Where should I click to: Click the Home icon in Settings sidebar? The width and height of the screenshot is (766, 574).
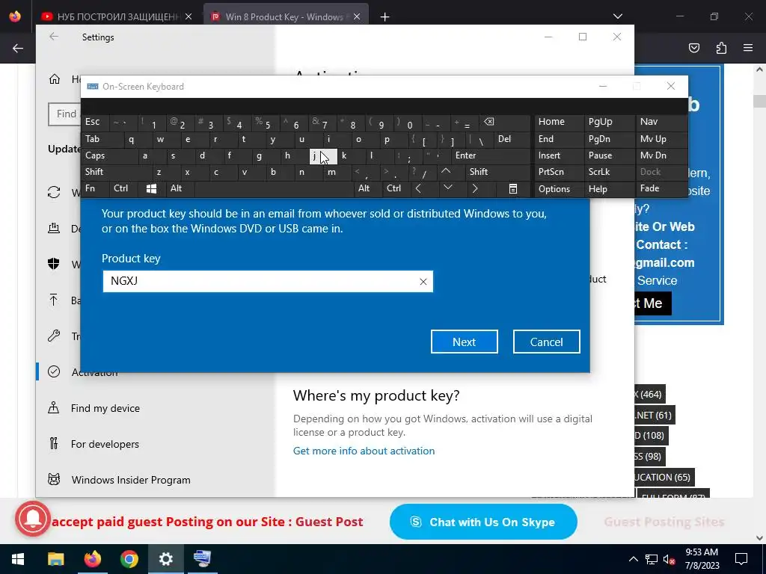[54, 79]
